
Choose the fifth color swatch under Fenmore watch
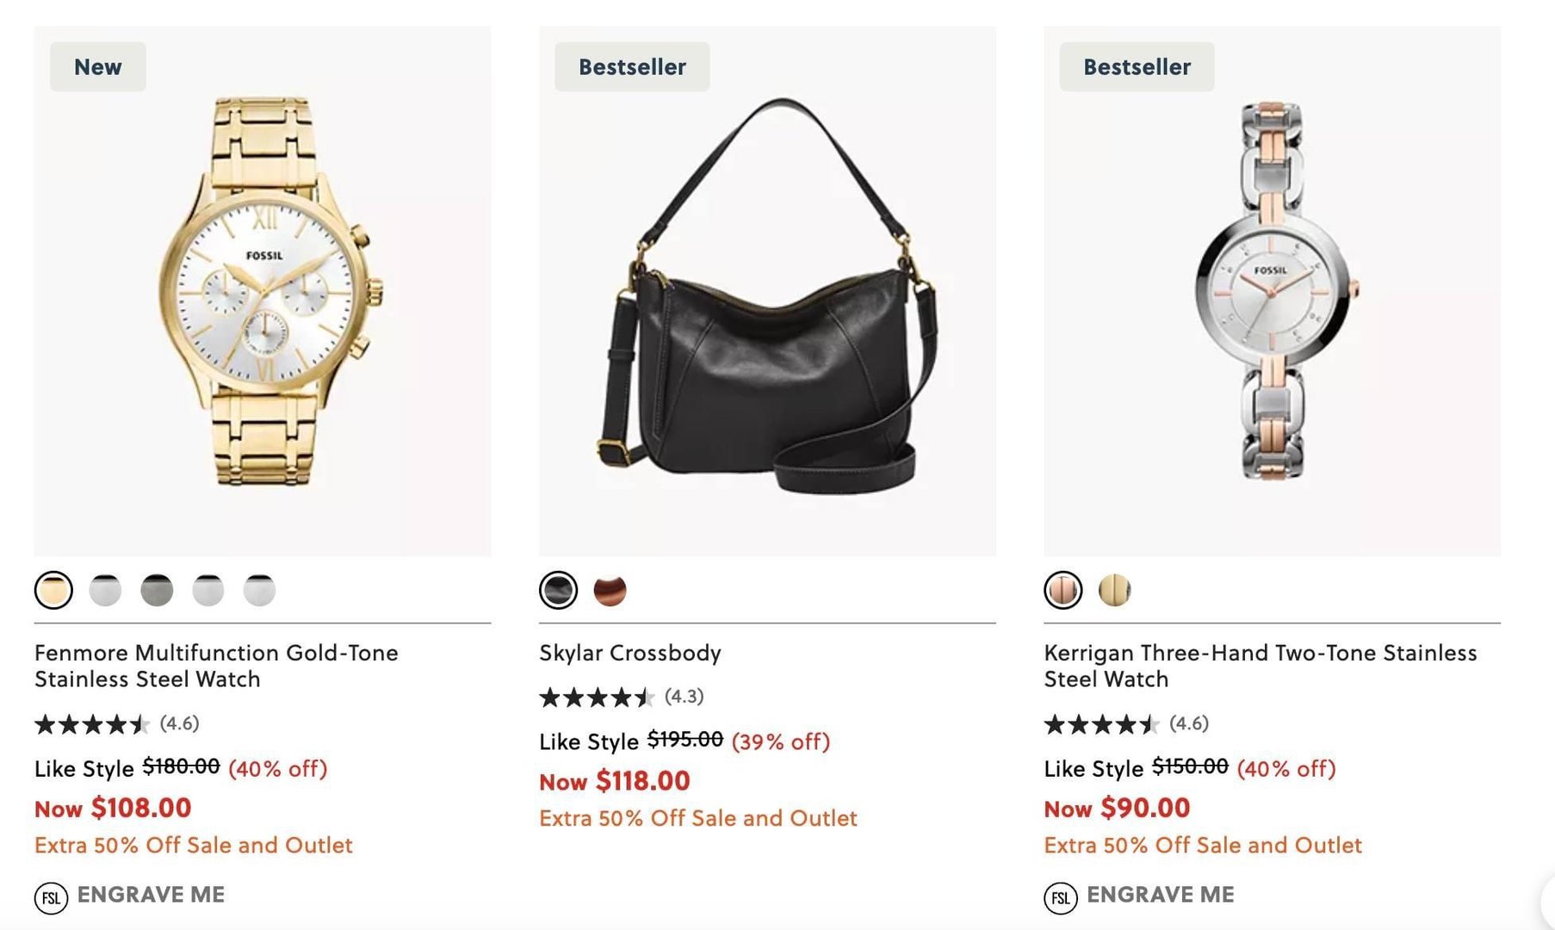pyautogui.click(x=259, y=591)
